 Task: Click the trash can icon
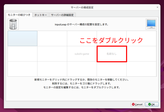pos(13,24)
